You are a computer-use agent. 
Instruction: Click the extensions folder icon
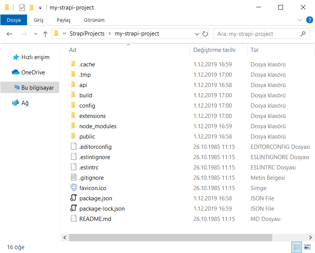[x=73, y=116]
